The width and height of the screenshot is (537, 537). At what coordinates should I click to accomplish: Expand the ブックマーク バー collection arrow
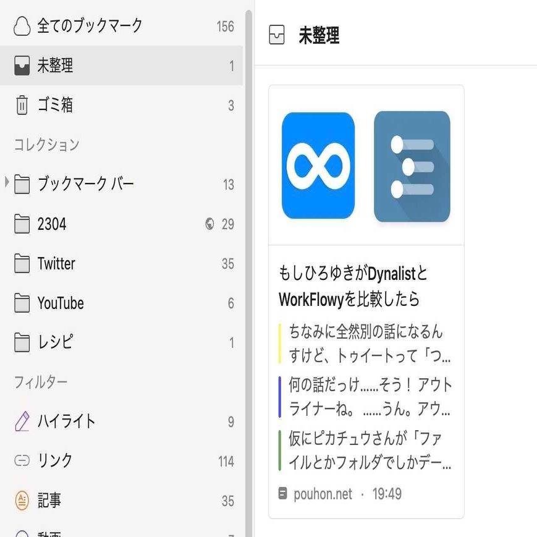tap(7, 182)
